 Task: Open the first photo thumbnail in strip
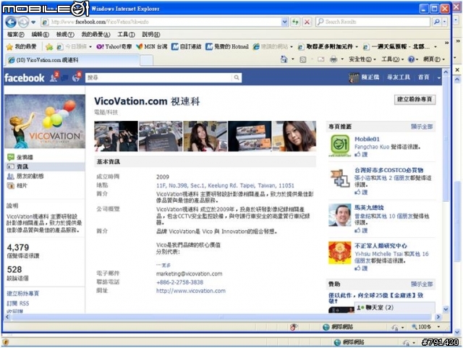click(x=116, y=136)
